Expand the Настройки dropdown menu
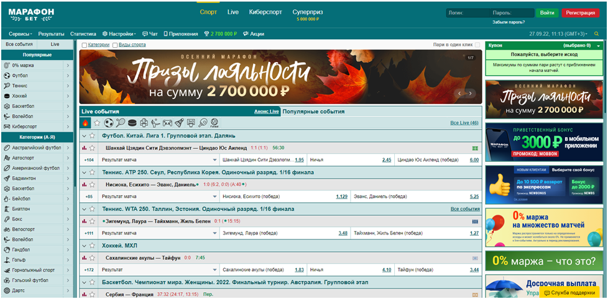This screenshot has width=608, height=299. coord(119,33)
